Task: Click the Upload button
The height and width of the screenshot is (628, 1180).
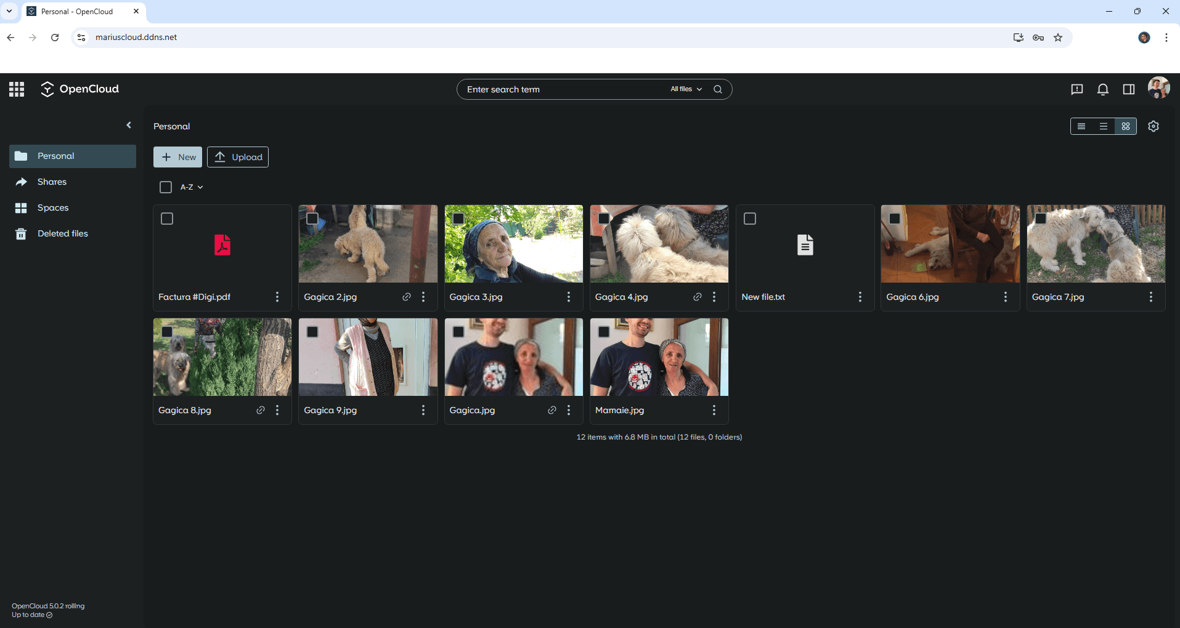Action: (x=238, y=157)
